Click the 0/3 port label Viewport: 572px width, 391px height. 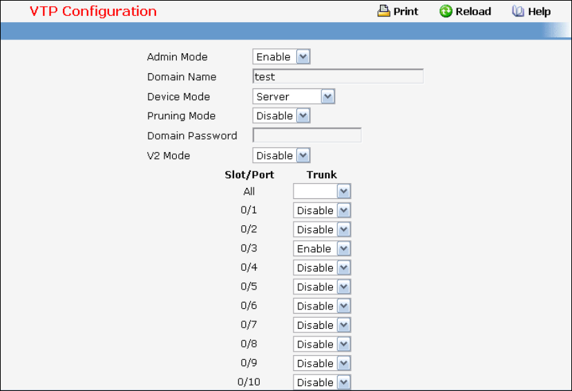[x=249, y=249]
